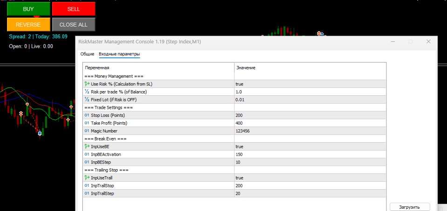Image resolution: width=447 pixels, height=211 pixels.
Task: Select the === Trade Settings === row
Action: point(234,107)
